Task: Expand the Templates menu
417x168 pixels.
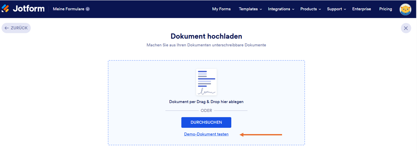Action: (x=250, y=9)
